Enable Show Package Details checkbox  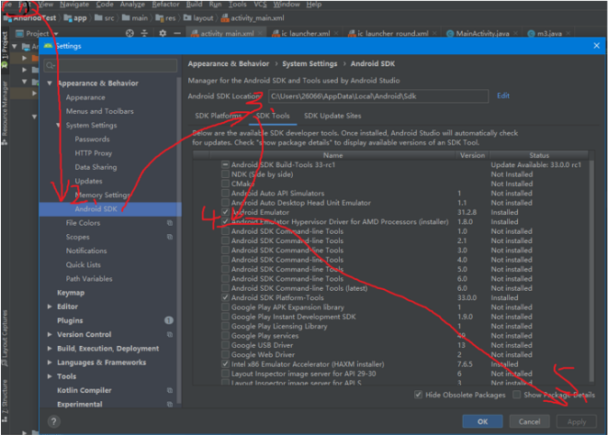[x=516, y=395]
